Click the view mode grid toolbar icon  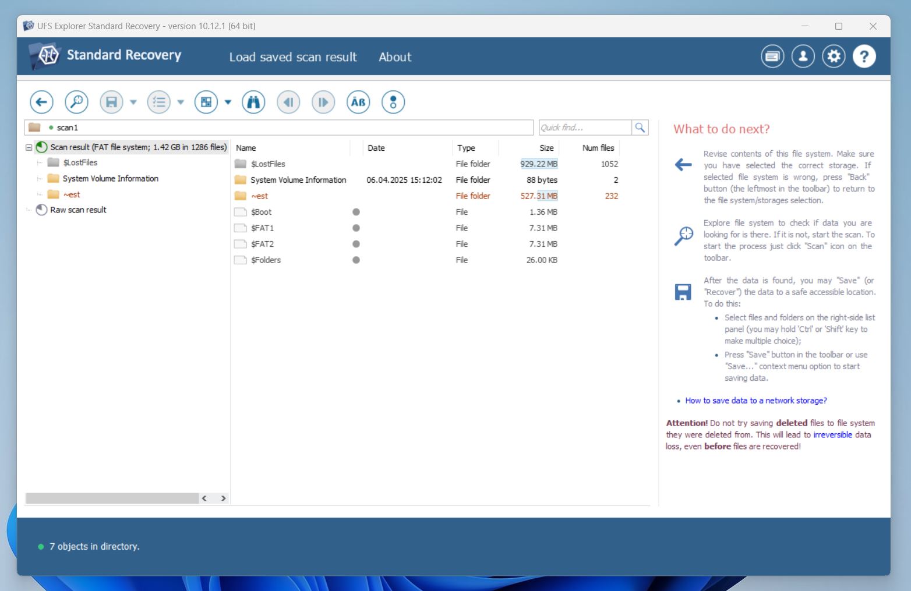[206, 102]
